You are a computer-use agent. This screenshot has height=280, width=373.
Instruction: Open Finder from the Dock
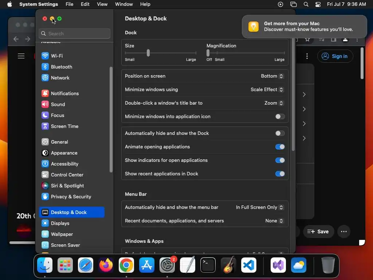[45, 265]
